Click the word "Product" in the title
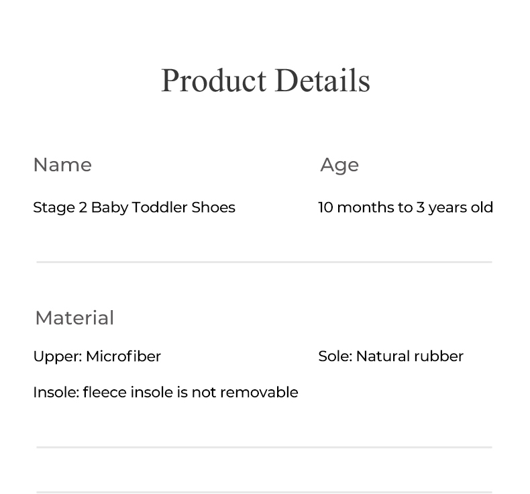This screenshot has height=494, width=530. point(213,81)
